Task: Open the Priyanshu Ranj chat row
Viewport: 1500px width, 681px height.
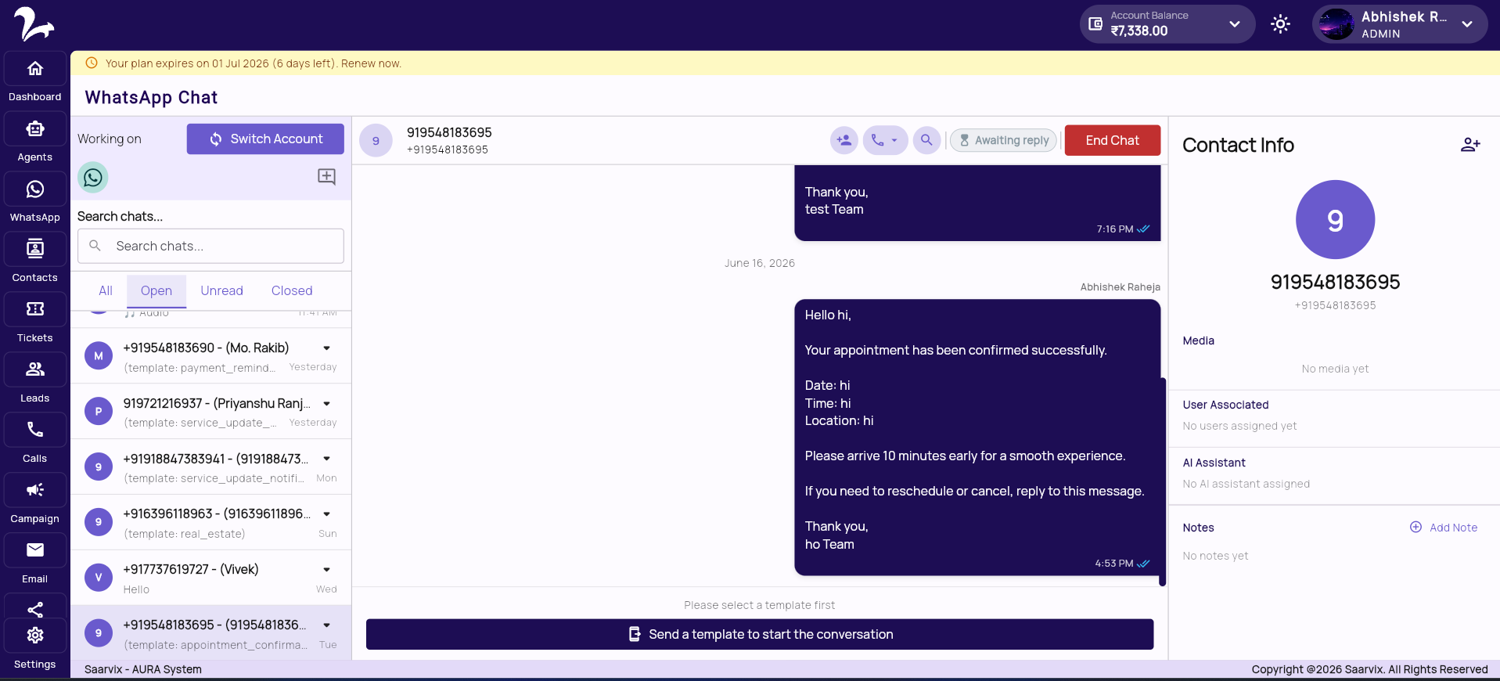Action: [210, 412]
